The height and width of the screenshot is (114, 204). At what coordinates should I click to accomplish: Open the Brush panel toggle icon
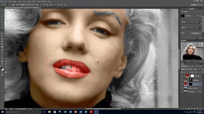click(x=13, y=5)
